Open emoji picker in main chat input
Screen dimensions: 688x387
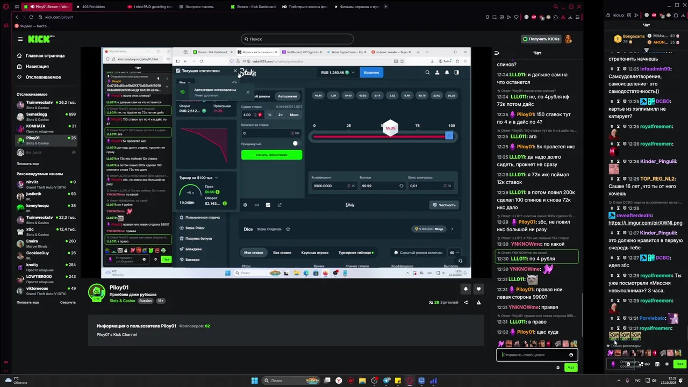[x=571, y=355]
